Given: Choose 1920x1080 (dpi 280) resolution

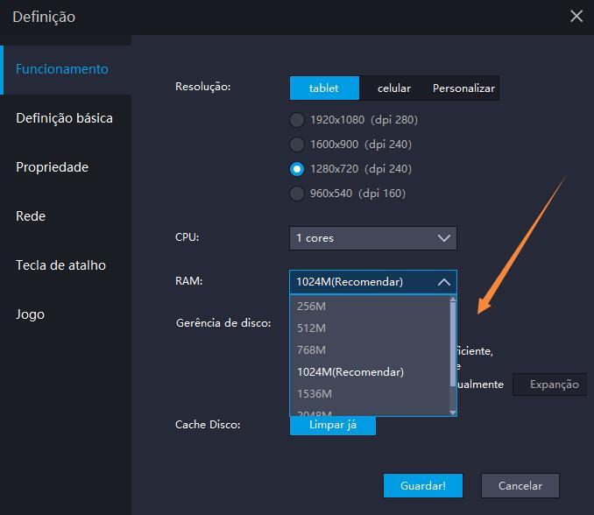Looking at the screenshot, I should pos(353,120).
